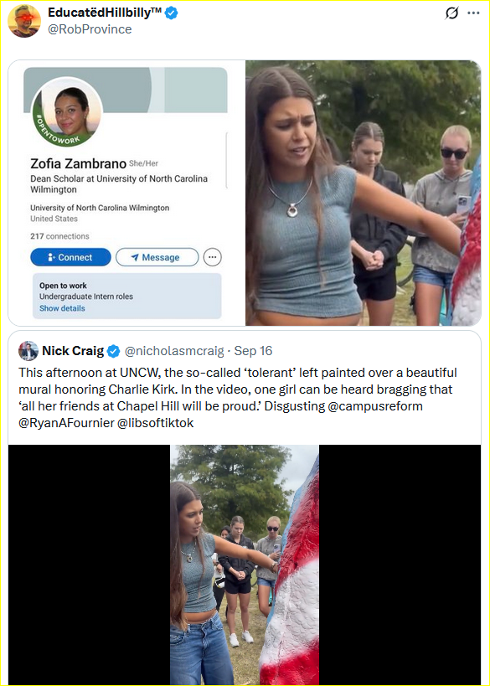Click the @libsoftiktok mention
The height and width of the screenshot is (686, 490).
pyautogui.click(x=154, y=423)
